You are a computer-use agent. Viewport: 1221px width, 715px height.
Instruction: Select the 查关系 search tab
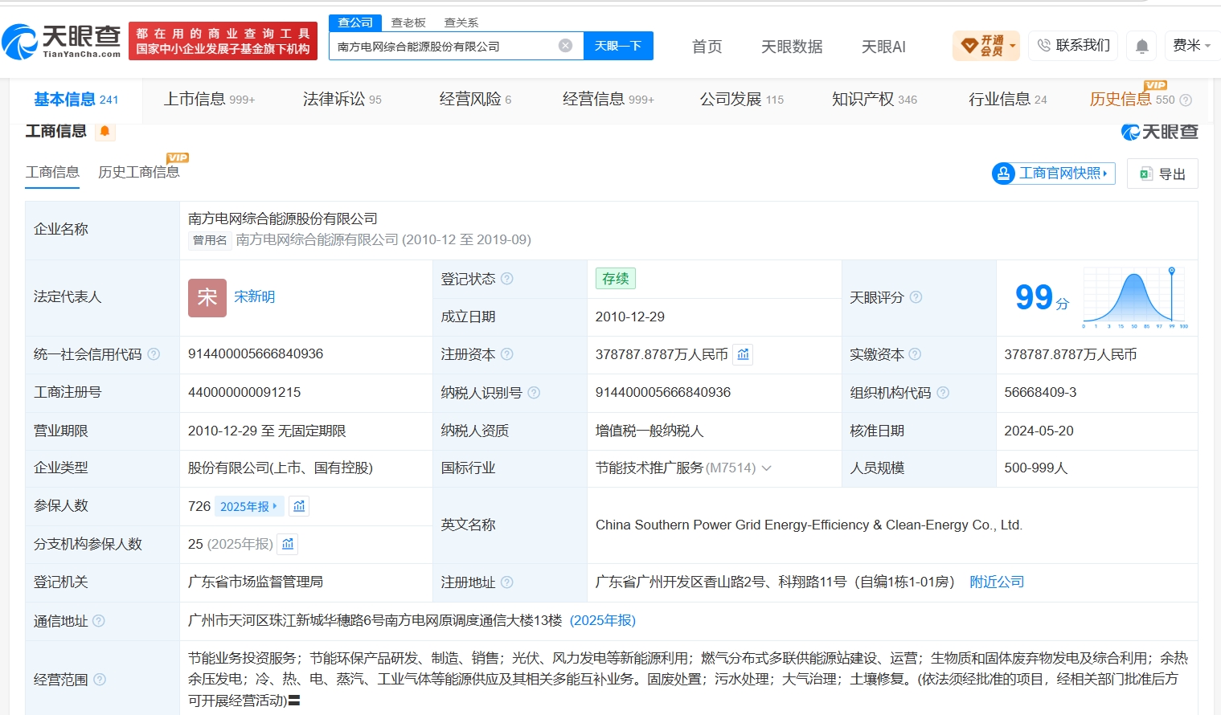point(461,22)
